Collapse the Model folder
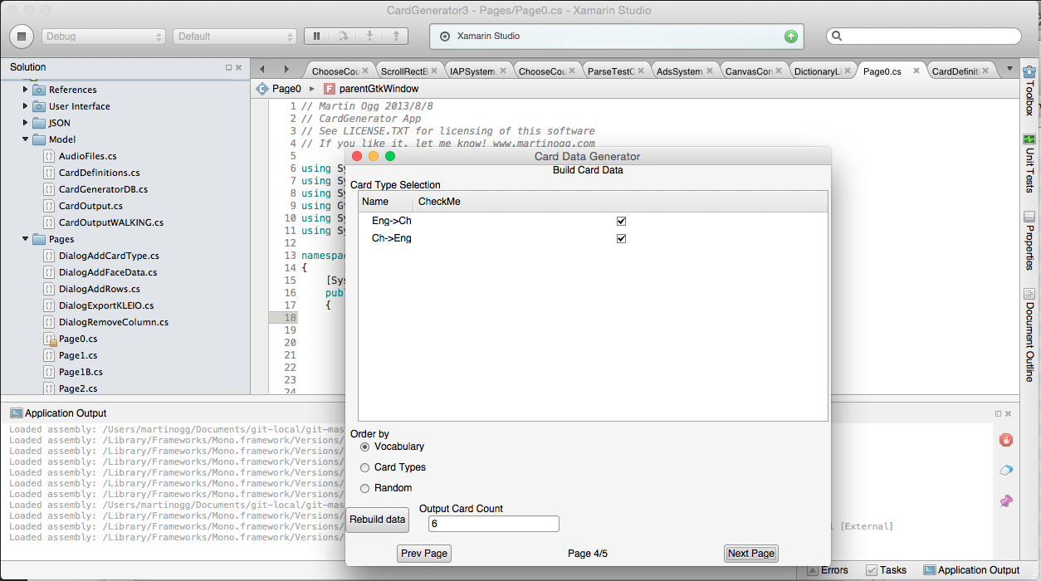The image size is (1041, 581). pyautogui.click(x=26, y=139)
